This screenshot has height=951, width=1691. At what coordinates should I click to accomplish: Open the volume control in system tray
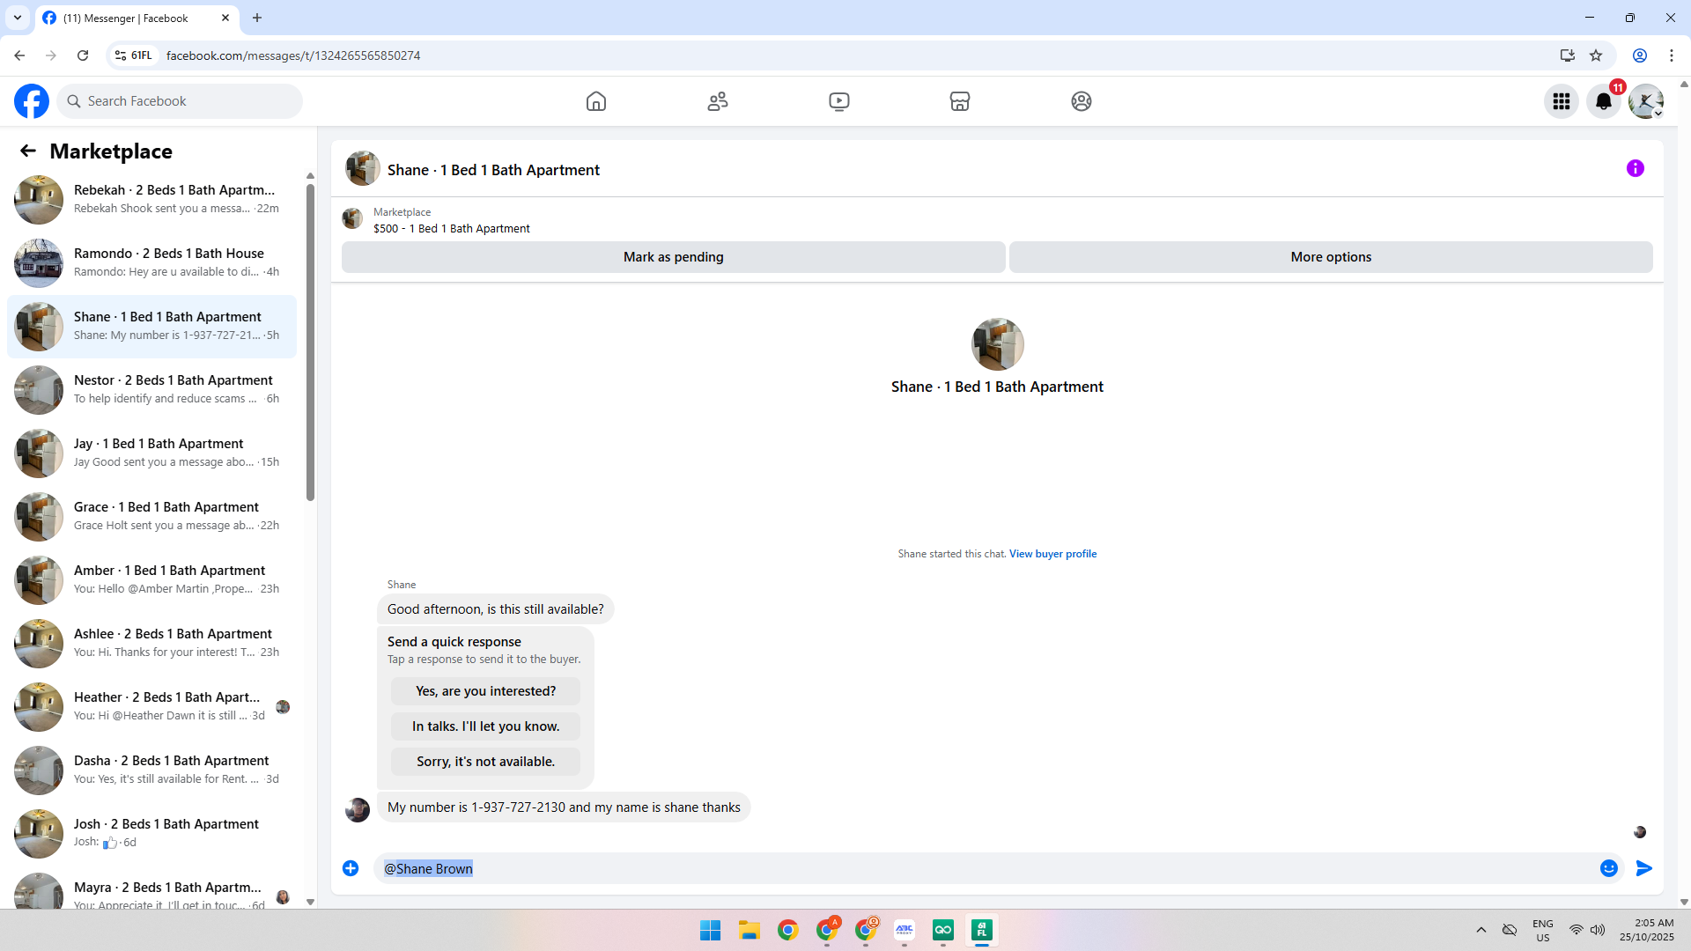tap(1598, 930)
